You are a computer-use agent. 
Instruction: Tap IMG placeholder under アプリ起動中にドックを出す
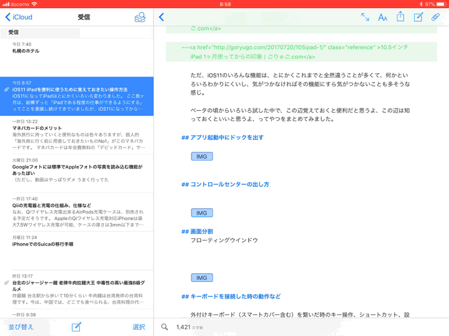pyautogui.click(x=201, y=156)
